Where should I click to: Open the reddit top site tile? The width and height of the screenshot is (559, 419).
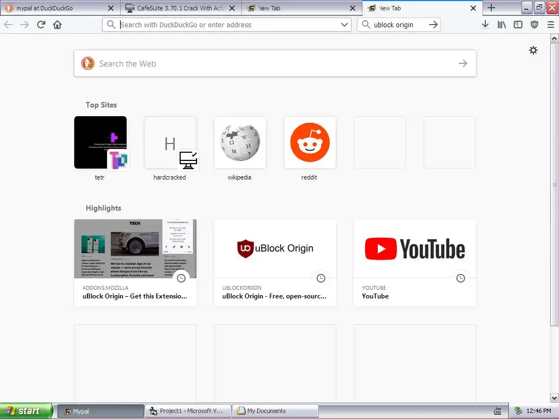tap(310, 142)
